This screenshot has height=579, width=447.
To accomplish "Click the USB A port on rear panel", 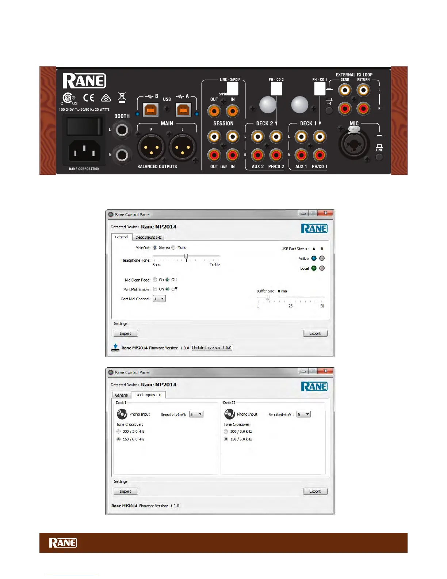I will click(183, 110).
